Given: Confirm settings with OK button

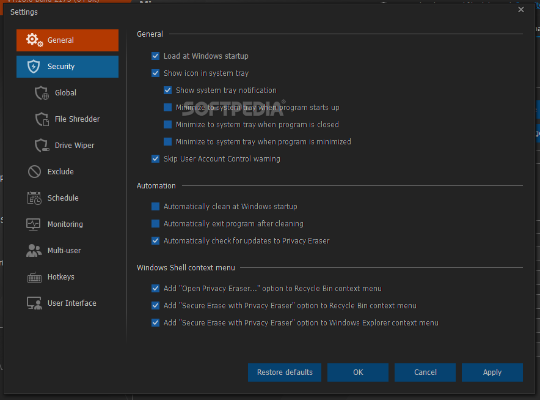Looking at the screenshot, I should pyautogui.click(x=358, y=372).
